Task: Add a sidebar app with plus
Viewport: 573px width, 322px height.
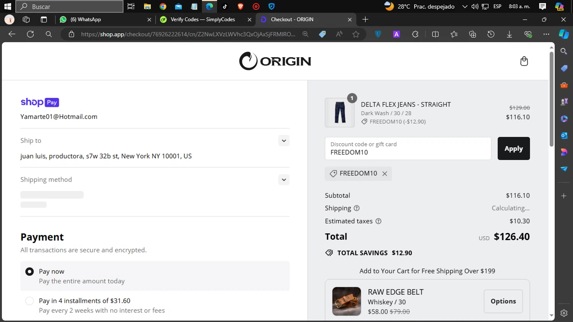Action: coord(564,196)
